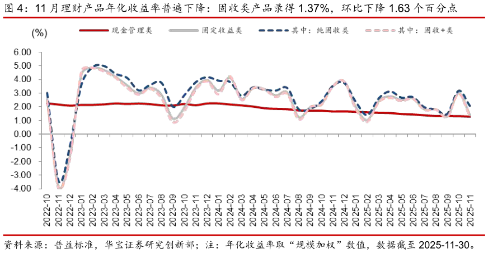This screenshot has width=488, height=253.
Task: Click dashed pink swatch for 固收+类
Action: 381,30
